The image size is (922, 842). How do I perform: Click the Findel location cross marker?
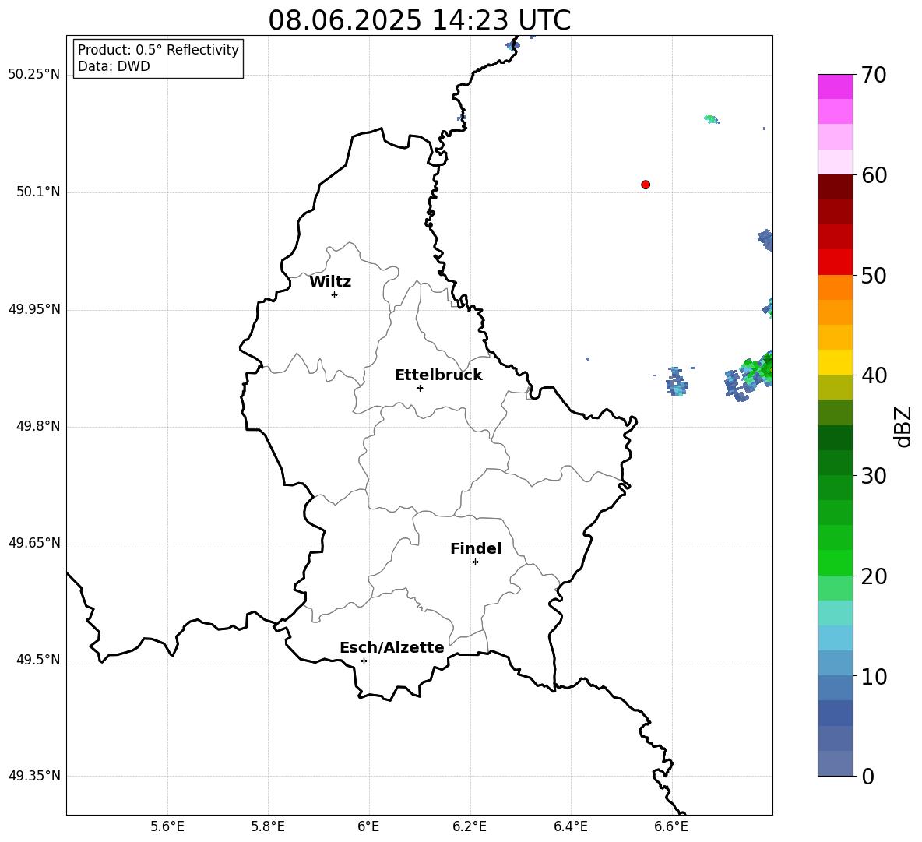click(x=475, y=562)
